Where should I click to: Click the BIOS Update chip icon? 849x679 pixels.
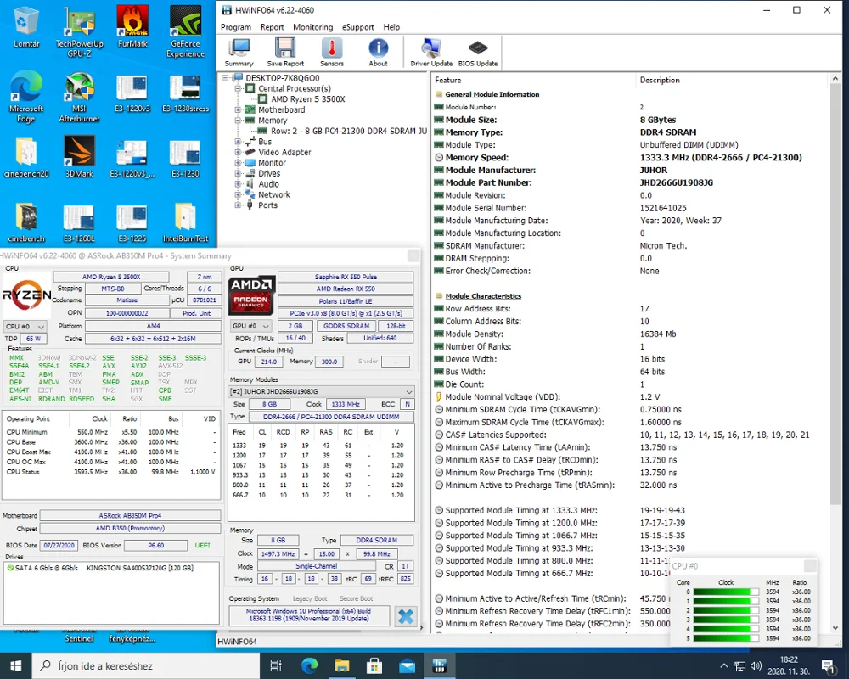(x=478, y=52)
